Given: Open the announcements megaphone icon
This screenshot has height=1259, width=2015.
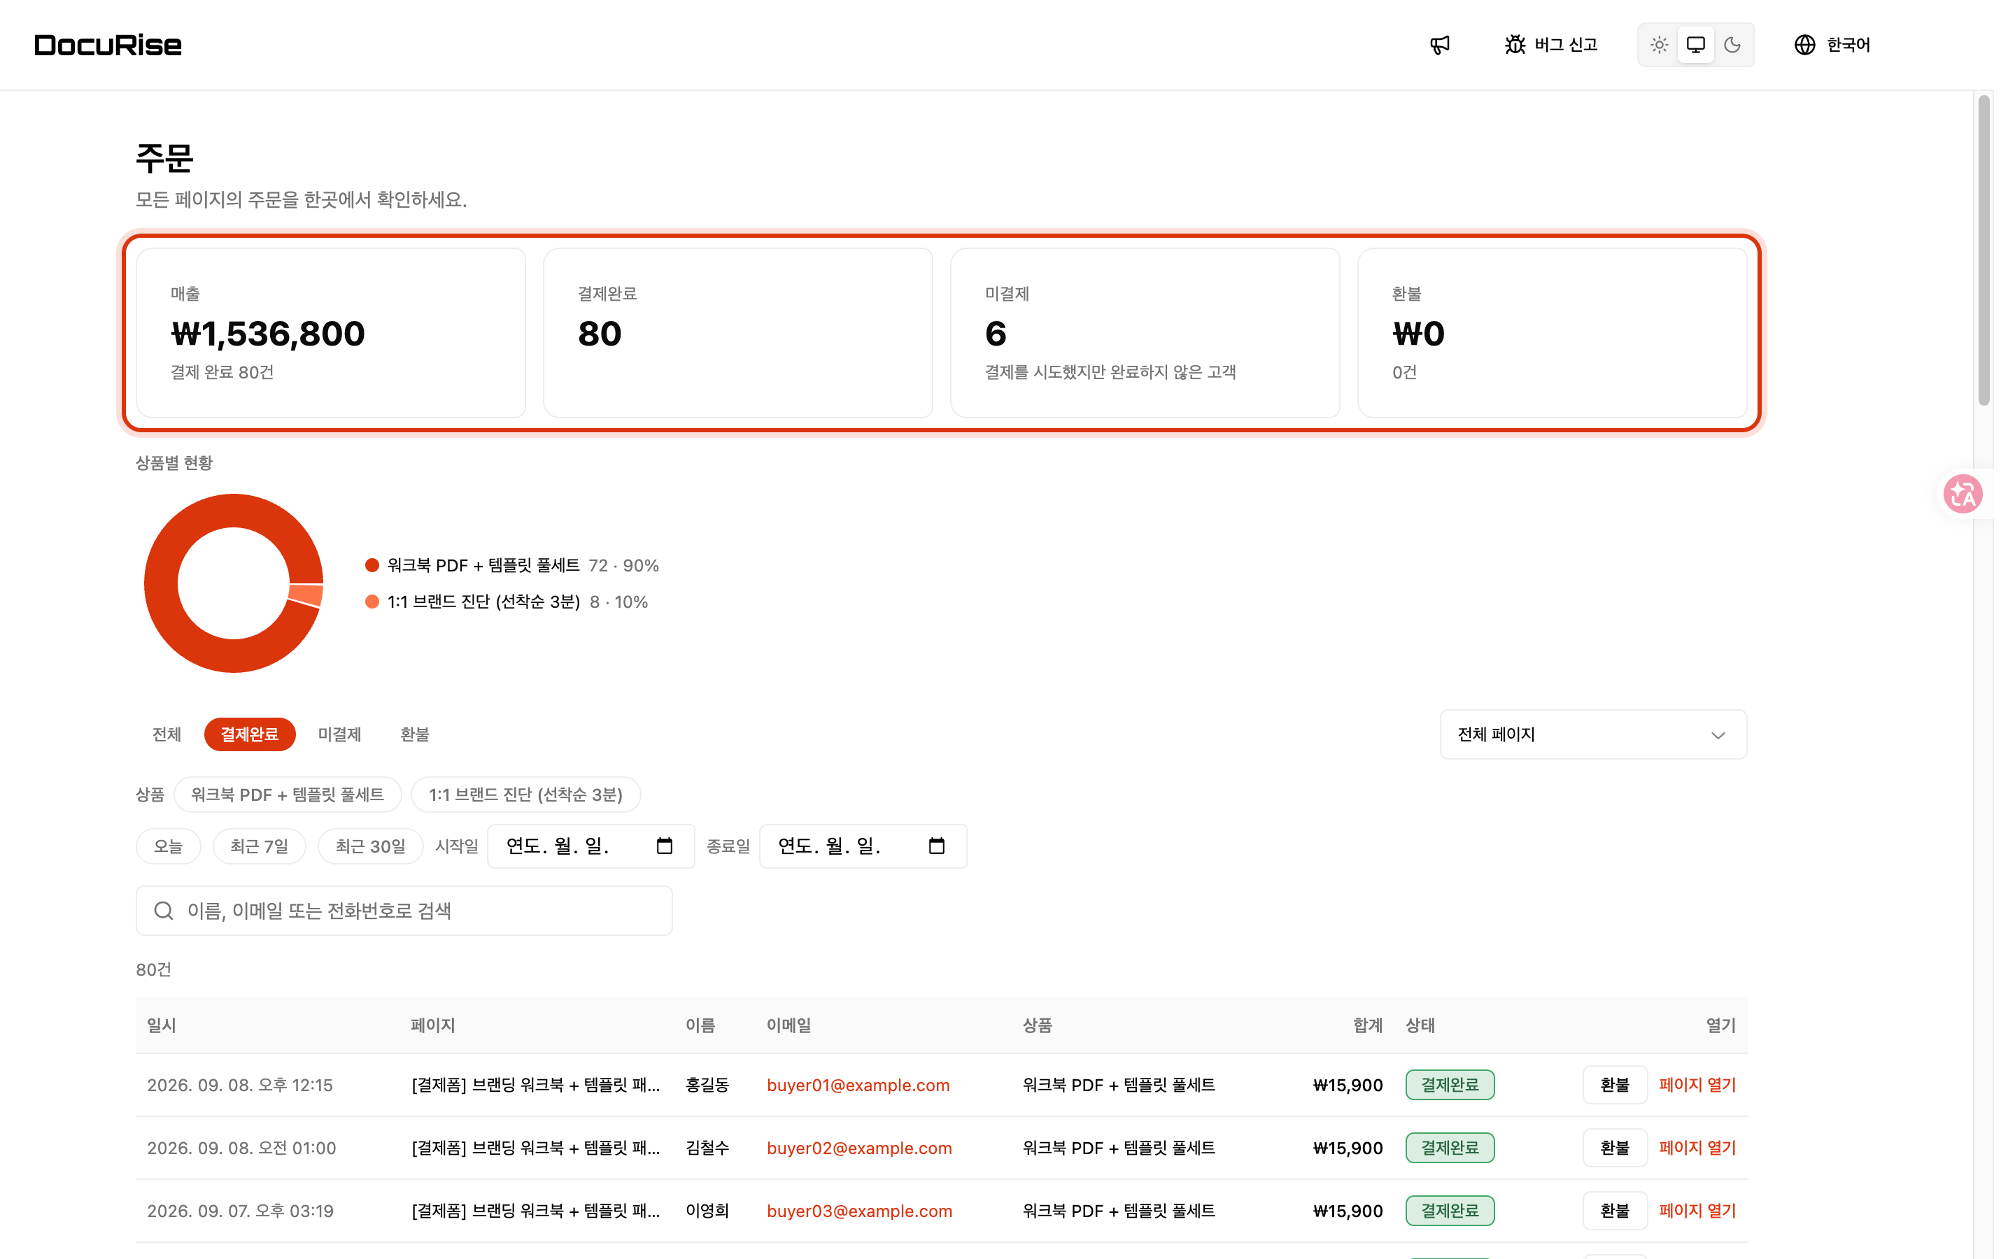Looking at the screenshot, I should (1440, 45).
